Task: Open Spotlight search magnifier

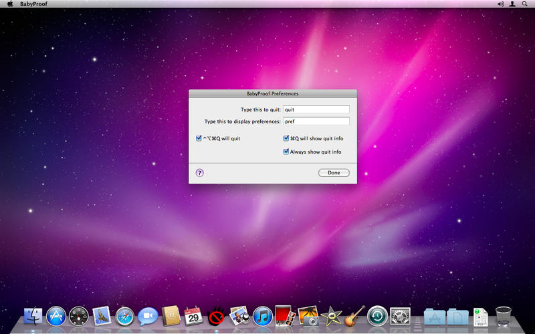Action: (524, 4)
